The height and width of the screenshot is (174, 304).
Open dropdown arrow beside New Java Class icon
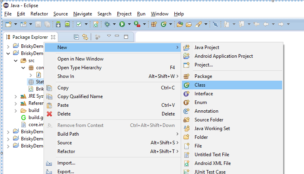pyautogui.click(x=170, y=25)
